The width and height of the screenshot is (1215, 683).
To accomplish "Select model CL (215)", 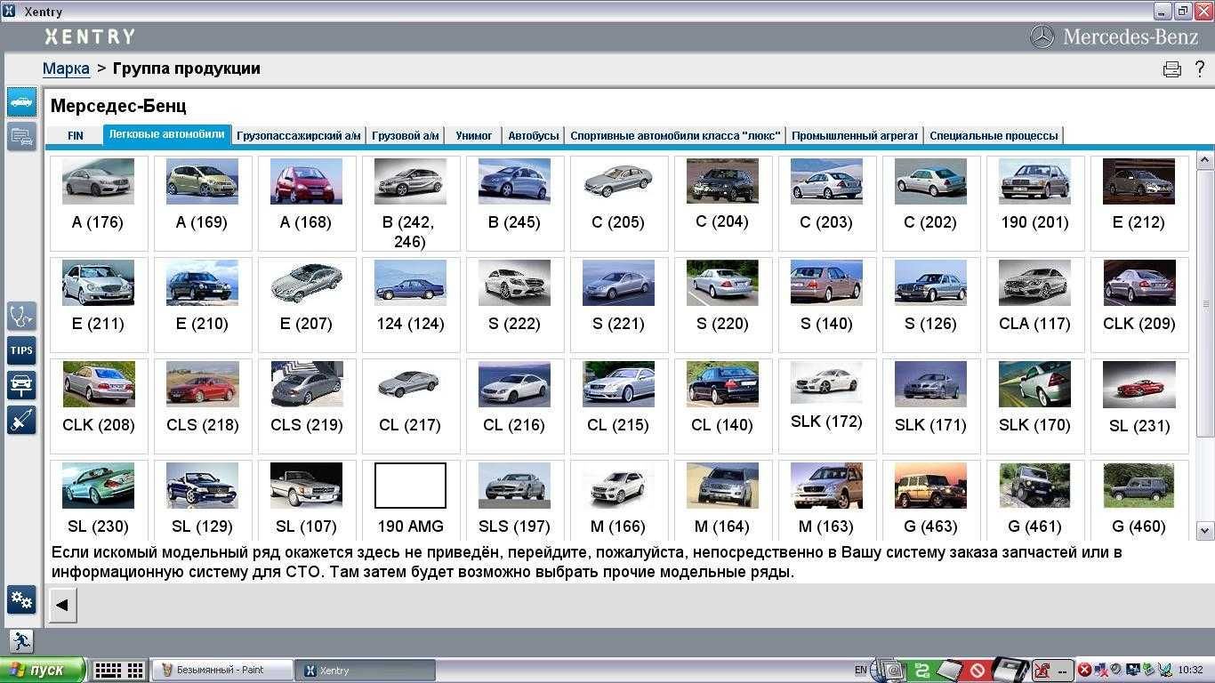I will pos(618,406).
